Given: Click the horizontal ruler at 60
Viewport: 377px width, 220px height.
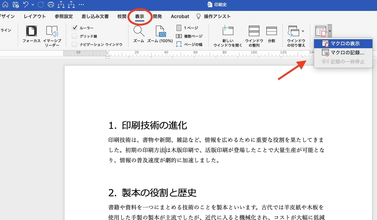Looking at the screenshot, I should coord(195,52).
